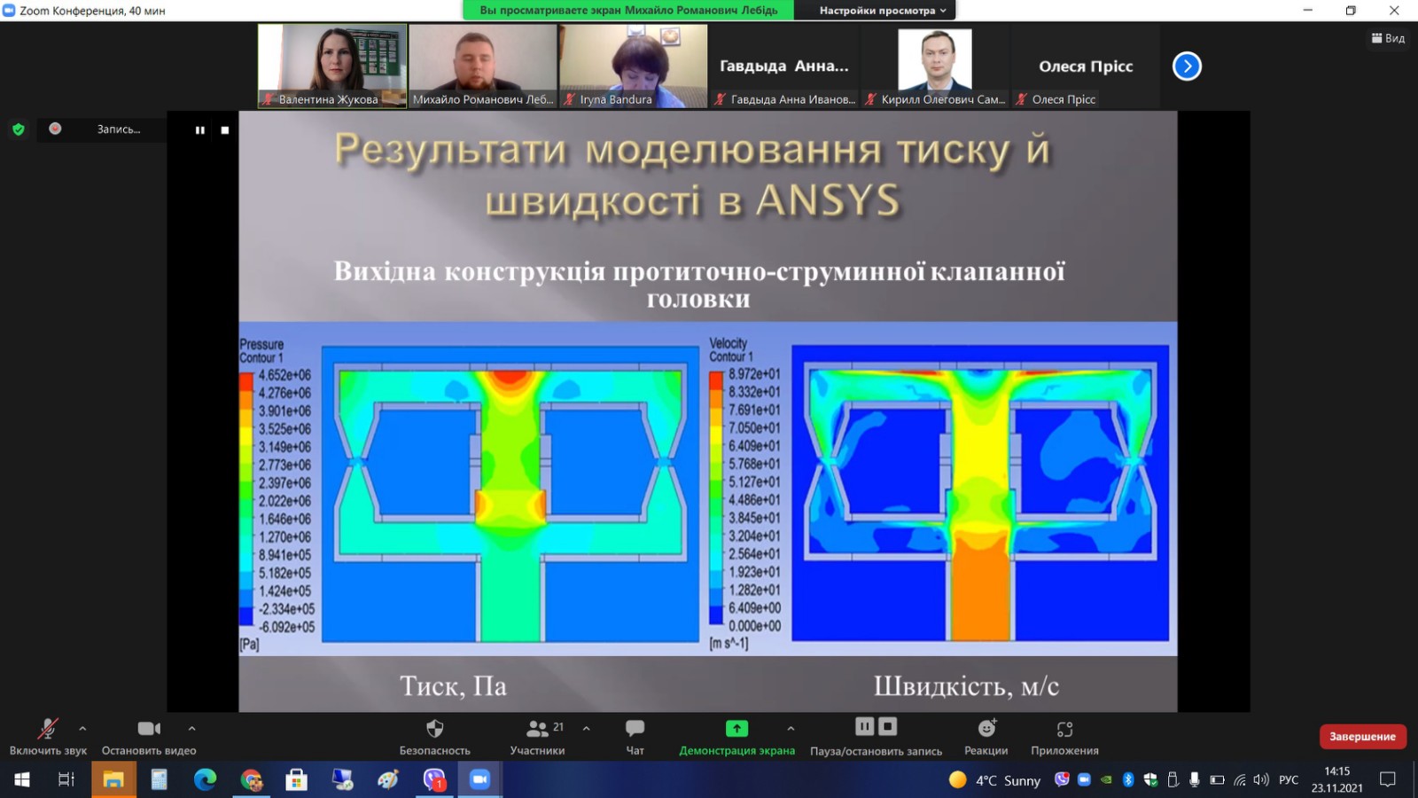This screenshot has height=798, width=1418.
Task: Select Олеся Прісс participant tile
Action: (1086, 66)
